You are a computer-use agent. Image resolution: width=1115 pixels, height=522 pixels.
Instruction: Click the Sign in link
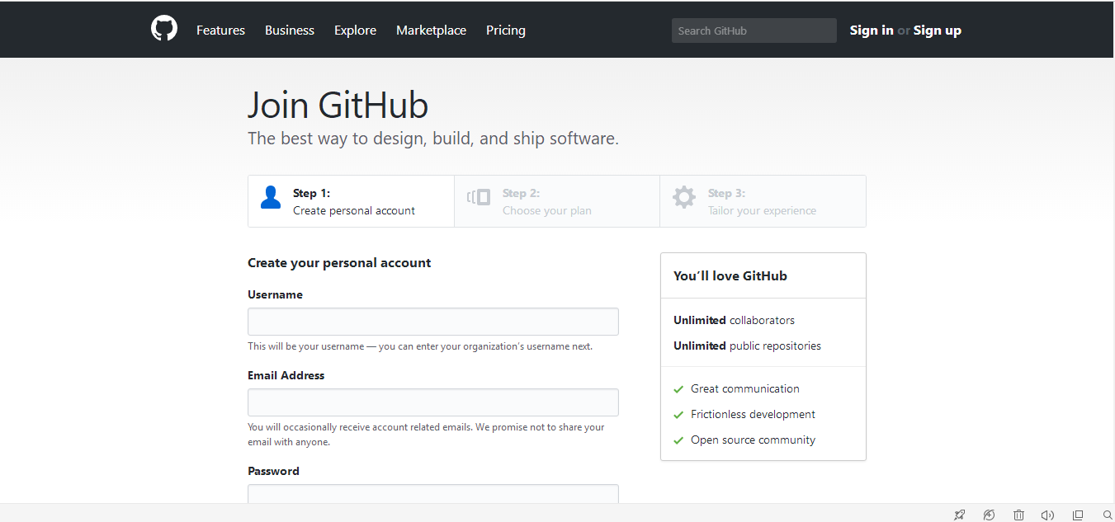(x=871, y=31)
